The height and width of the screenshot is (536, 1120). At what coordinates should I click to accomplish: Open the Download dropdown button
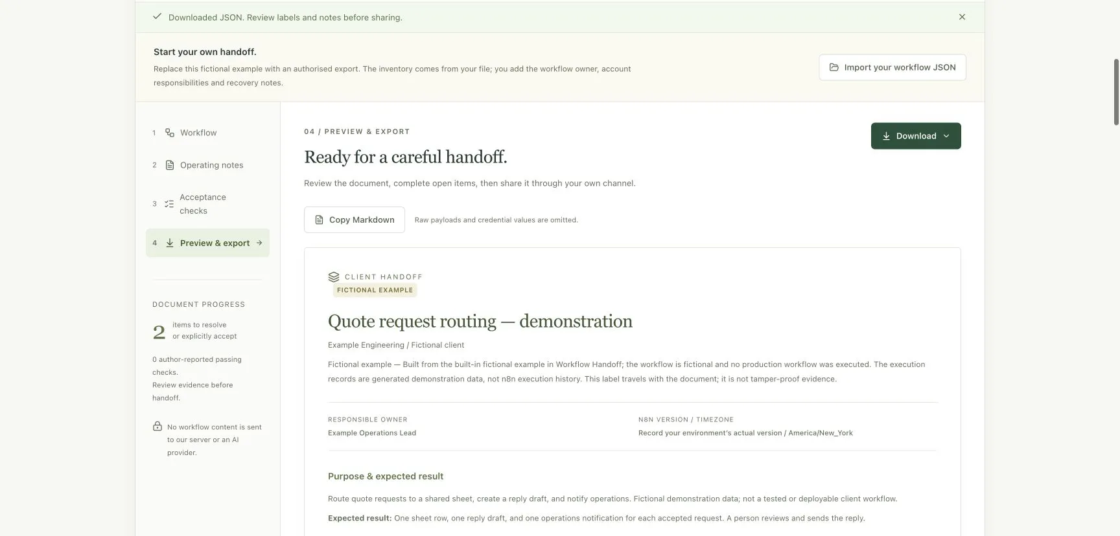point(916,136)
